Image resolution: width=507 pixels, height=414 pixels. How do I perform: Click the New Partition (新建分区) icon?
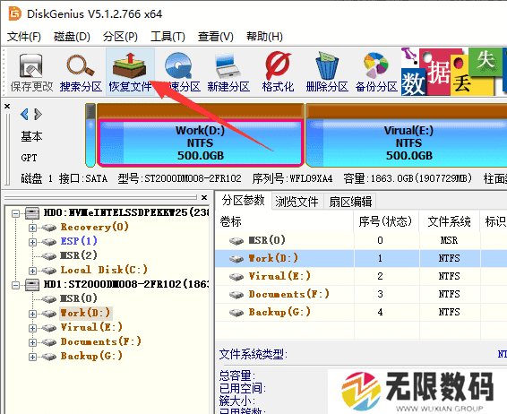[228, 73]
